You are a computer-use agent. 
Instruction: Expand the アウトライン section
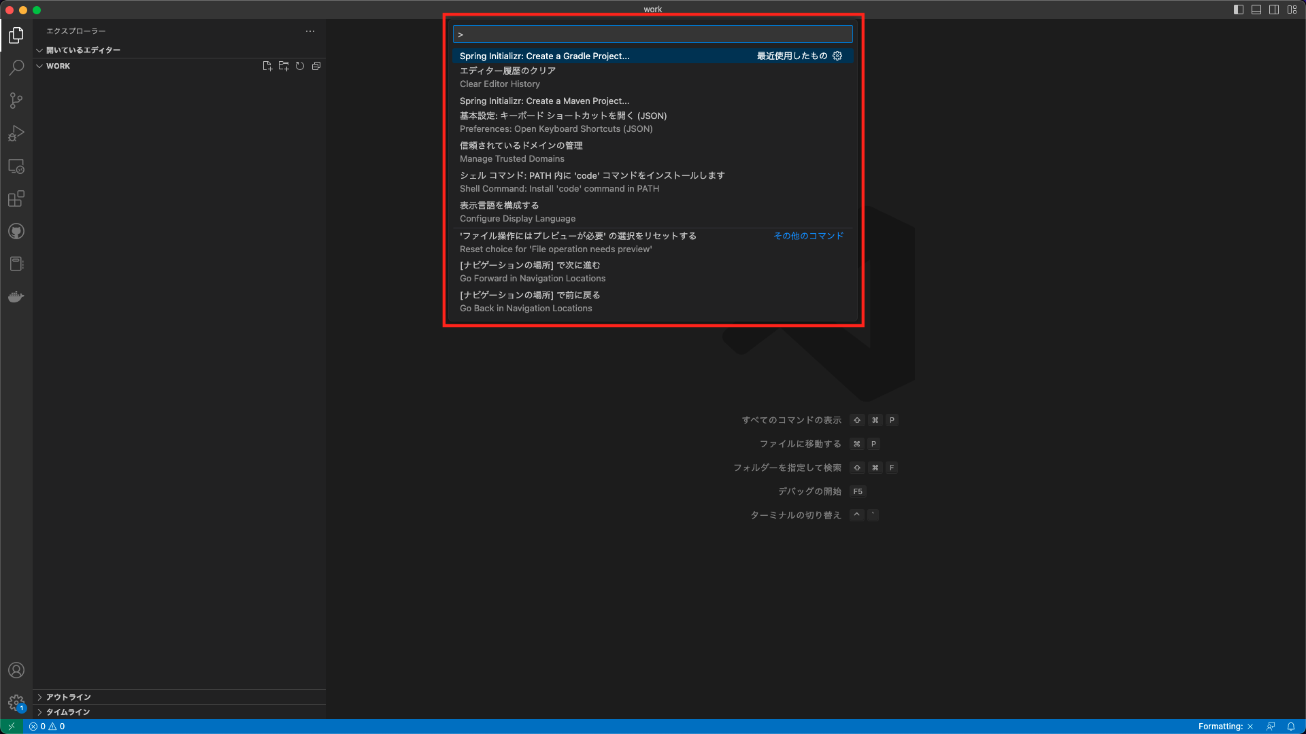point(68,697)
